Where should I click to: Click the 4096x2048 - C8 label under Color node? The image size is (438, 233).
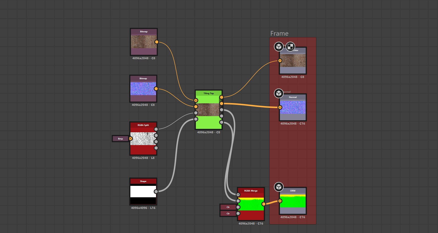point(293,77)
